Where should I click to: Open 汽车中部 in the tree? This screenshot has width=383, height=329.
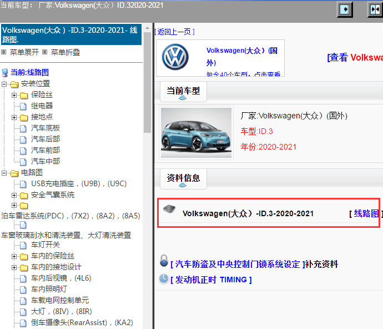tap(46, 161)
